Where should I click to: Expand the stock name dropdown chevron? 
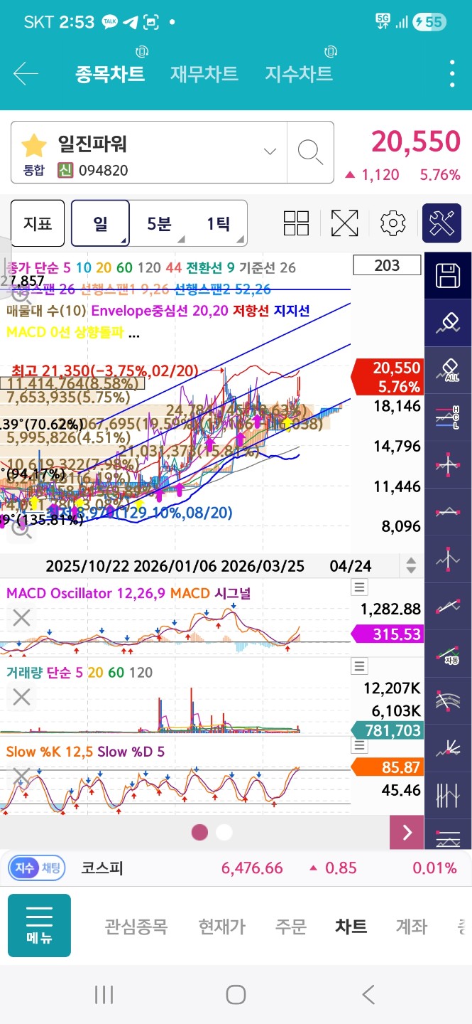(x=270, y=151)
